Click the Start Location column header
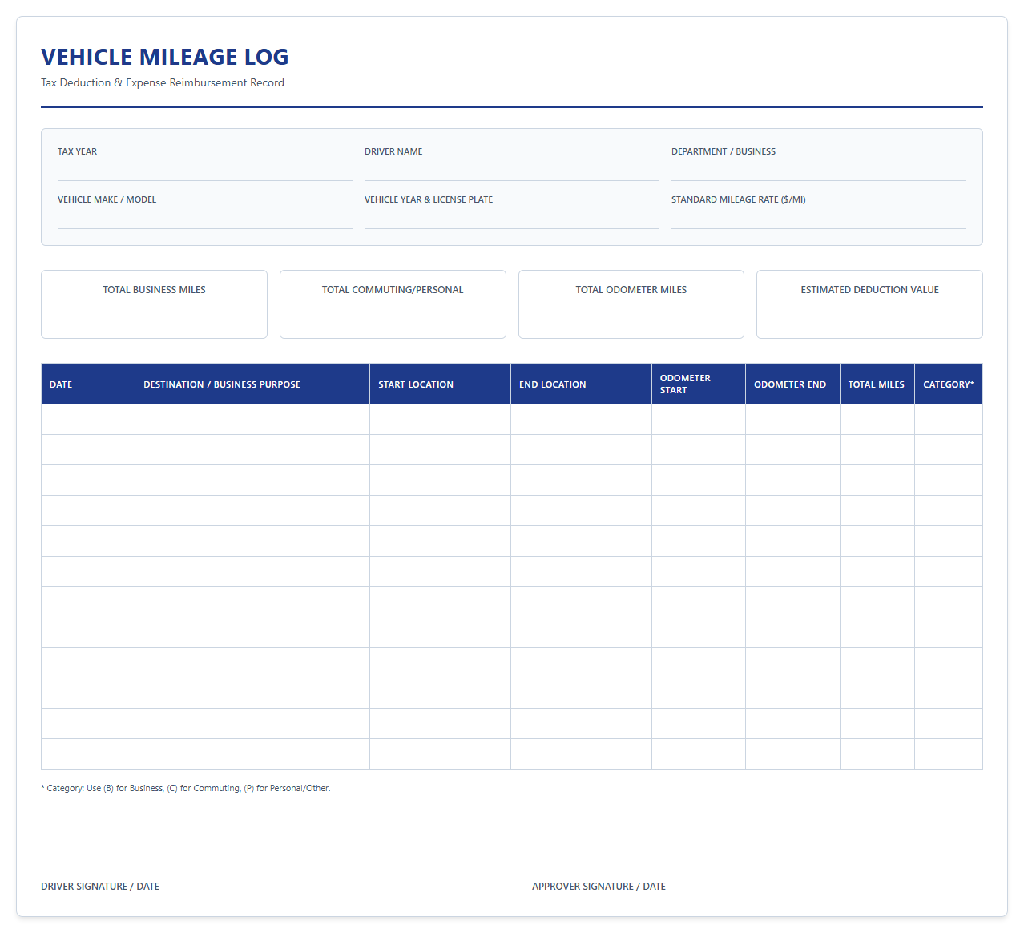This screenshot has height=933, width=1024. click(x=441, y=384)
